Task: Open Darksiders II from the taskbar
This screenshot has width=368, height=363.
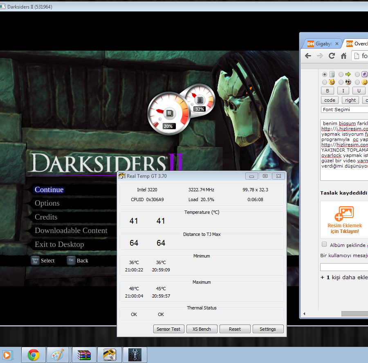Action: point(135,355)
